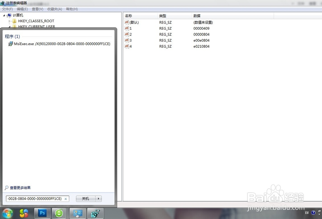Select registry value named 1

[131, 28]
